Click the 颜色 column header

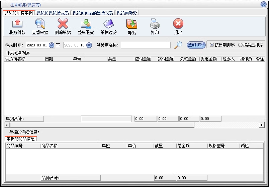[x=251, y=146]
